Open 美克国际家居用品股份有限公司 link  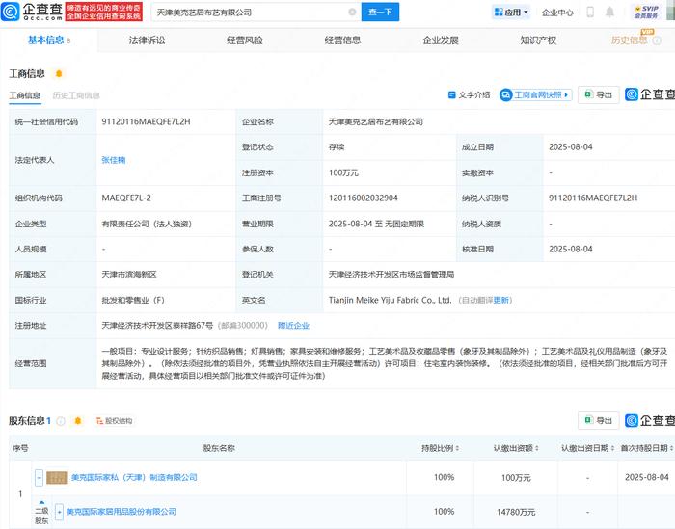(121, 512)
